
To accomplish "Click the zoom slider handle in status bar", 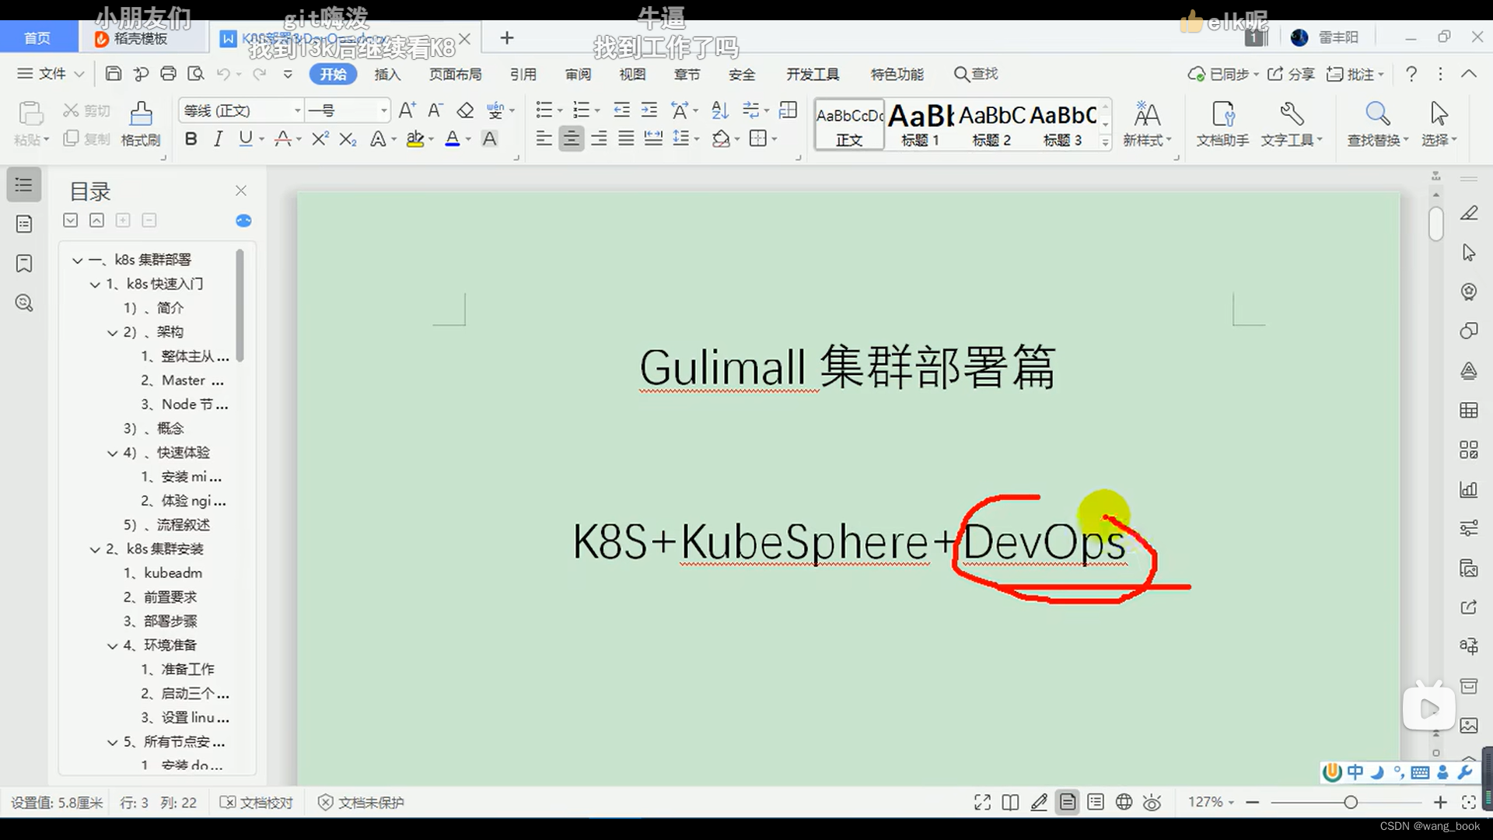I will point(1351,802).
